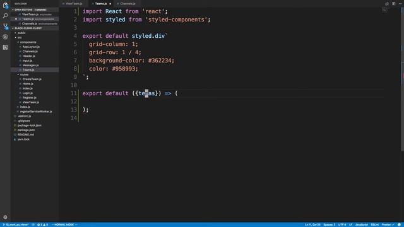Click the feedback smiley in status bar

(x=399, y=224)
